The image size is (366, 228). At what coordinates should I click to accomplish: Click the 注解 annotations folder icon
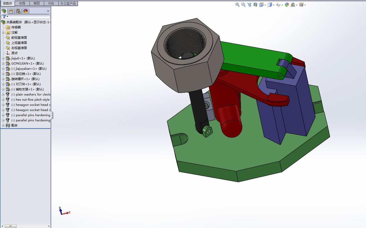(x=8, y=33)
